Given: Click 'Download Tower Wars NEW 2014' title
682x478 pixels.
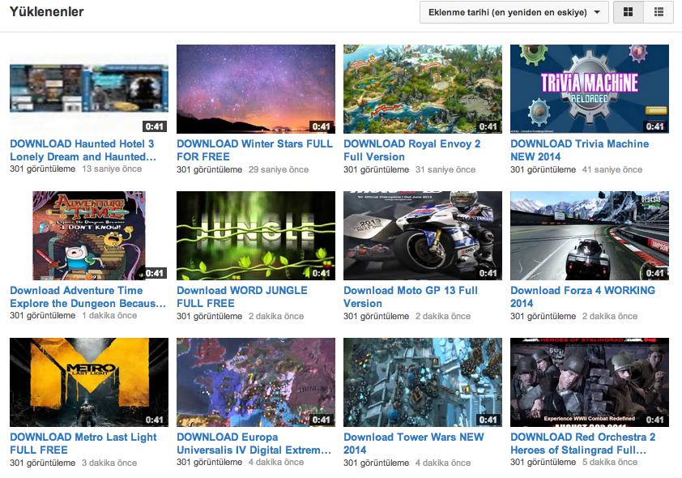Looking at the screenshot, I should [414, 443].
